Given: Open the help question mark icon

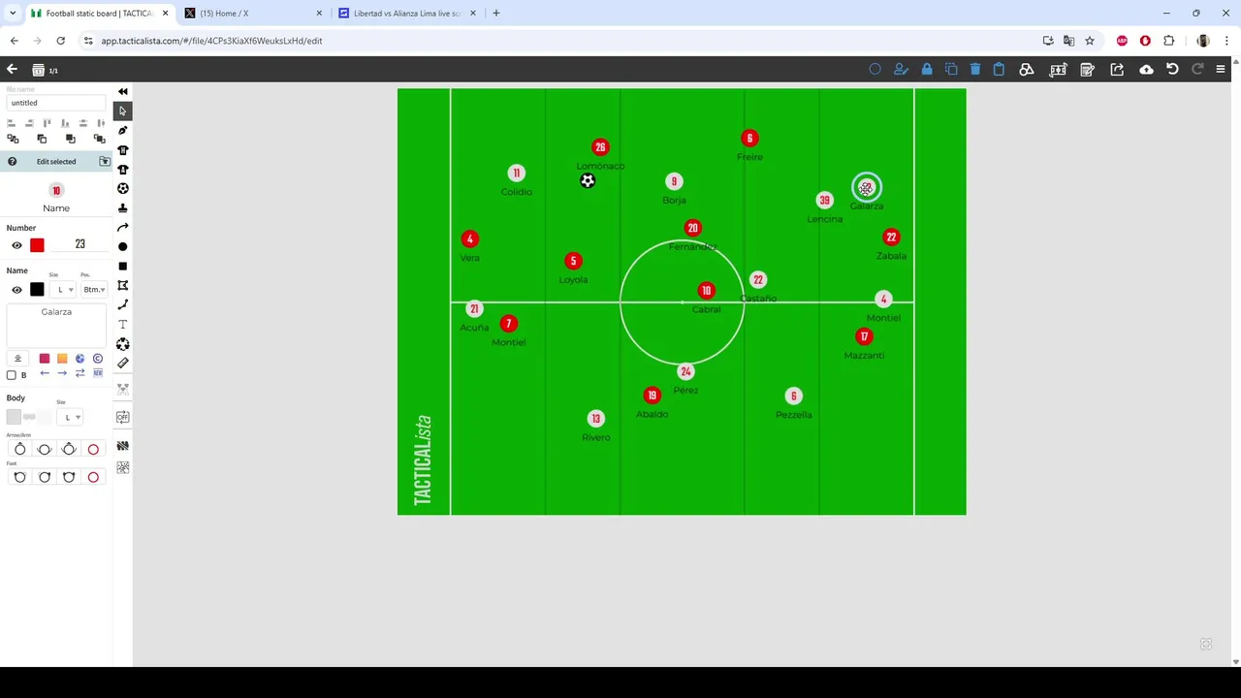Looking at the screenshot, I should 12,162.
